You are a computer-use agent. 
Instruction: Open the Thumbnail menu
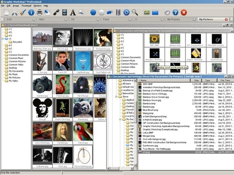click(26, 6)
